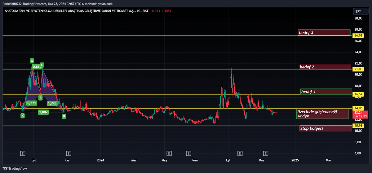Click the May date axis label
Image resolution: width=372 pixels, height=173 pixels.
[x=164, y=160]
